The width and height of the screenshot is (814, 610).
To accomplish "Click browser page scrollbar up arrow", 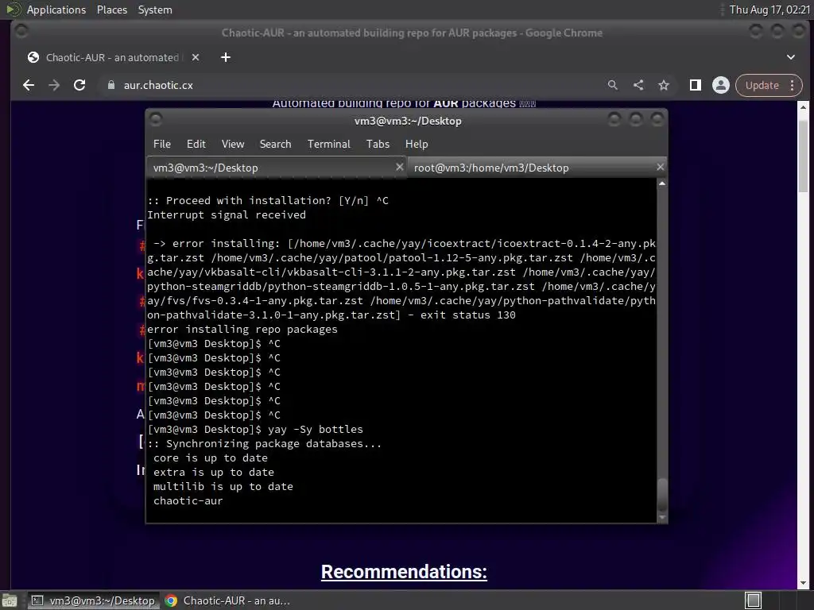I will pos(803,107).
